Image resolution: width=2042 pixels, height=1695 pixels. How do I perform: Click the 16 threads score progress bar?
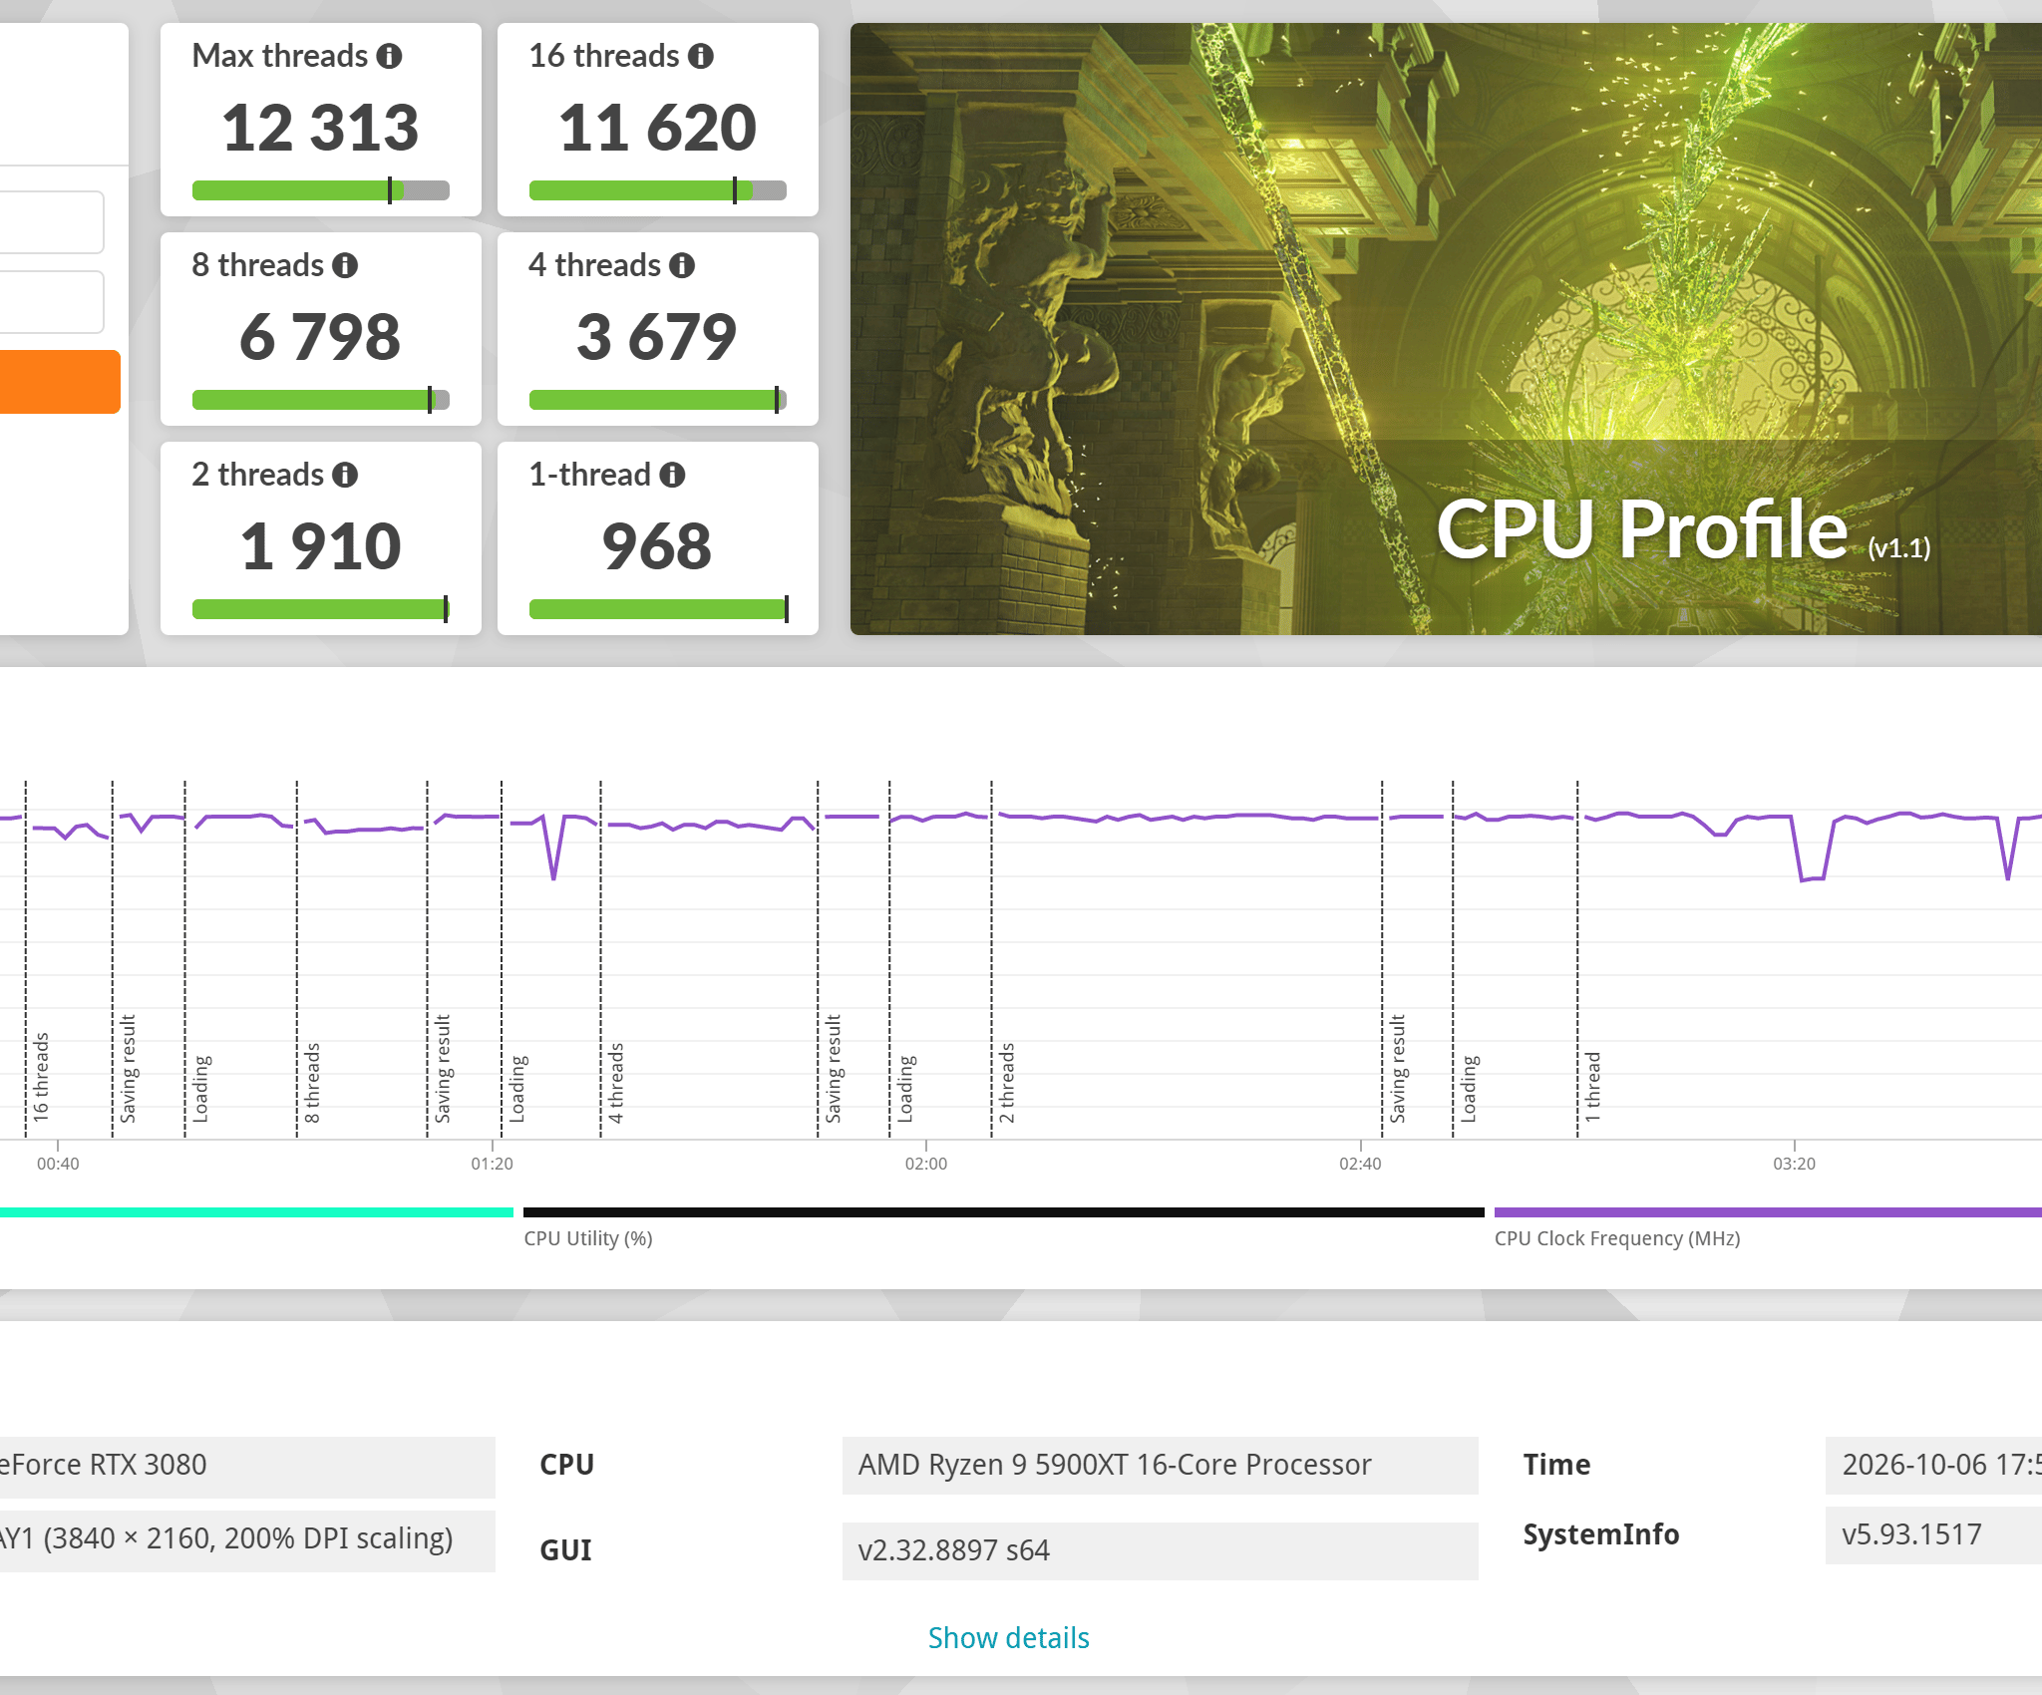point(657,190)
